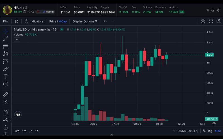Toggle percent scale mode
The image size is (223, 139).
coord(204,131)
